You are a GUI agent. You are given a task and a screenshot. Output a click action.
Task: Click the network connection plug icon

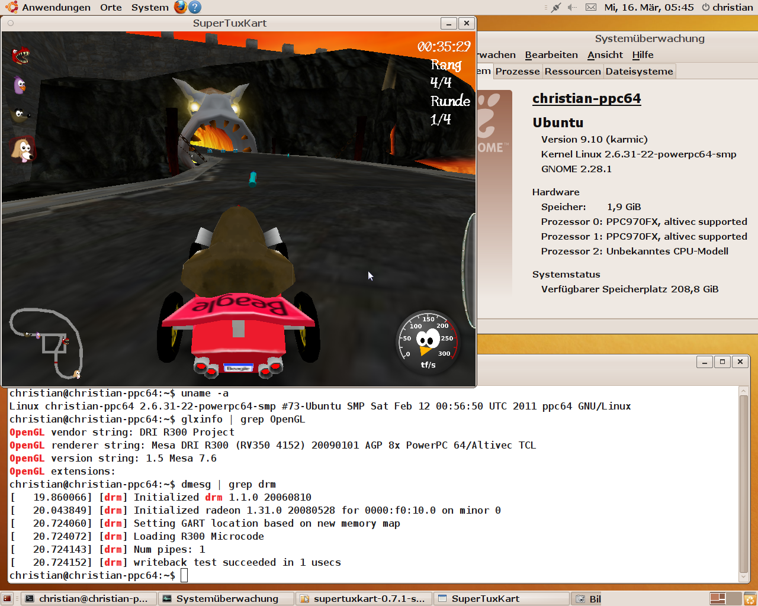click(x=555, y=7)
